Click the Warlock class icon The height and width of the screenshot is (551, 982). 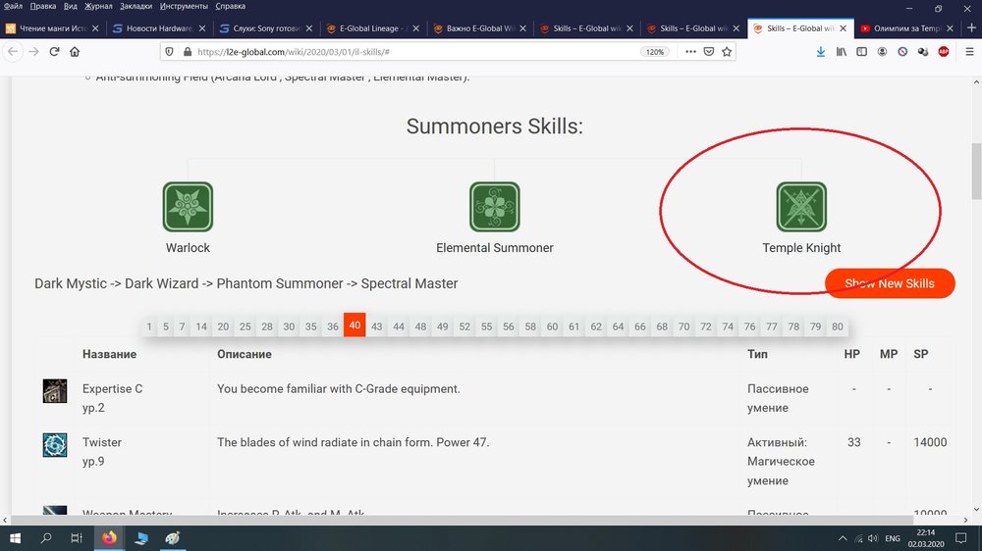pyautogui.click(x=188, y=207)
